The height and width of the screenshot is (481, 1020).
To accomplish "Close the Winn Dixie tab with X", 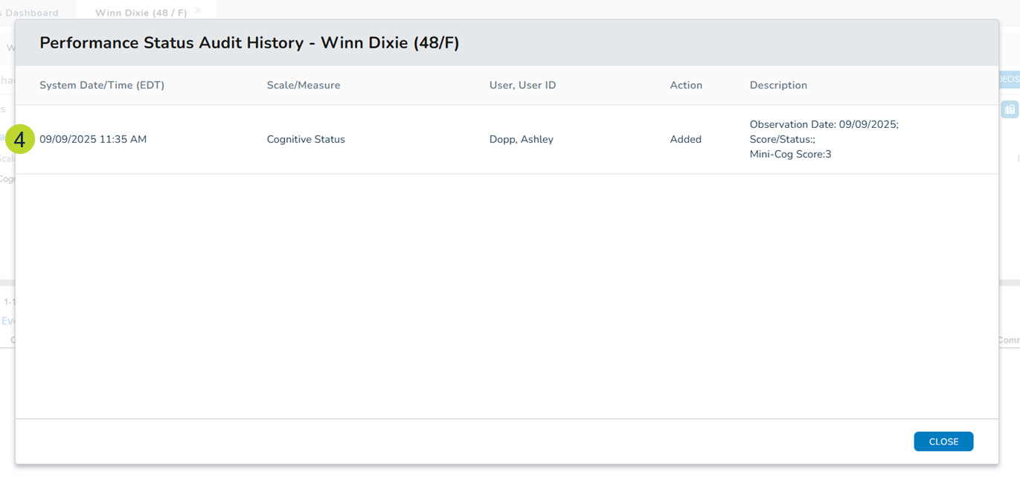I will (x=198, y=10).
